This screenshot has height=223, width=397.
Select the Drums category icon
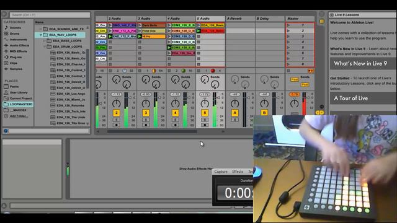coord(6,33)
